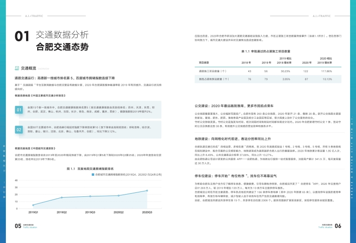Viewport: 356px width, 243px height.
Task: Click the chart legend blue square
Action: (x=93, y=174)
